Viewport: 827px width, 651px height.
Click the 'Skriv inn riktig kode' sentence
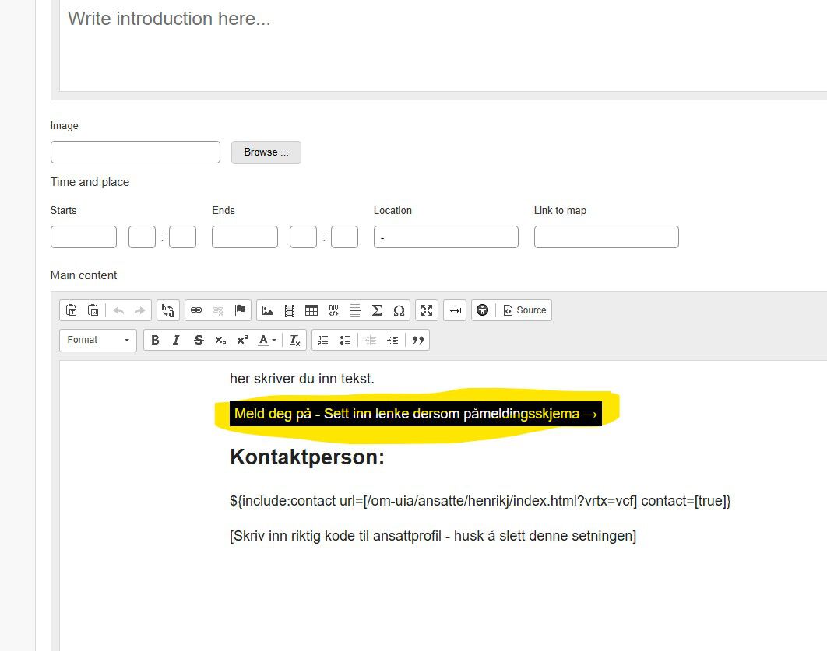click(x=433, y=536)
